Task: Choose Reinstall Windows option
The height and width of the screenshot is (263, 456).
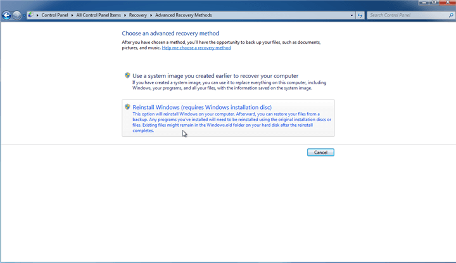Action: coord(202,108)
